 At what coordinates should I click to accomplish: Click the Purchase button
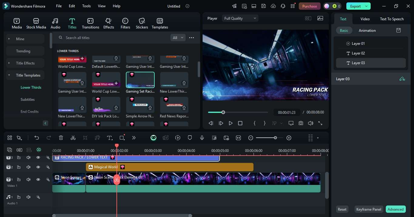click(310, 6)
